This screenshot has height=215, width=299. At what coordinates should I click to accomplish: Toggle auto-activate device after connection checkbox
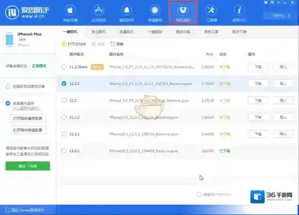(8, 86)
